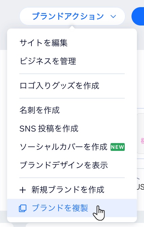Click the duplicate copy icon
Viewport: 144px width, 227px height.
[23, 208]
